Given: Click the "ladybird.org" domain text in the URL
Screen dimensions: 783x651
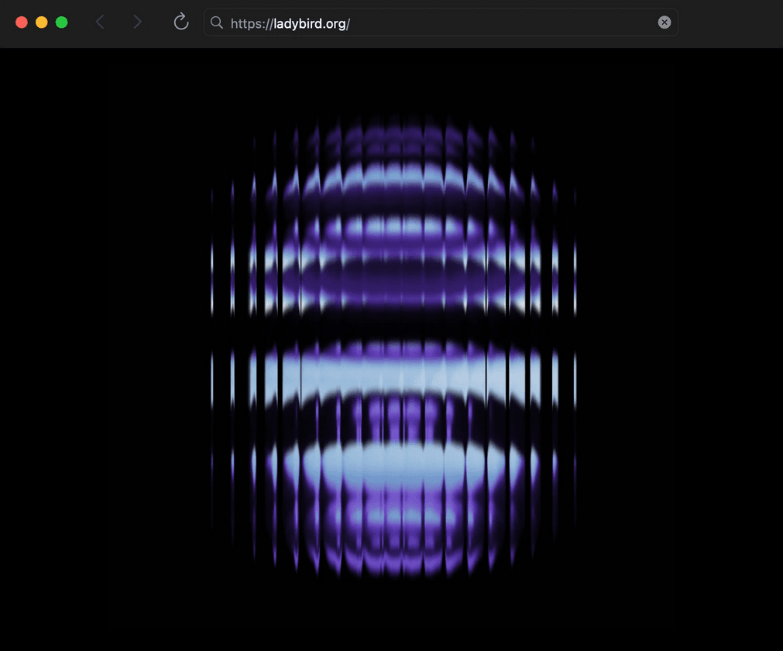Looking at the screenshot, I should 309,23.
